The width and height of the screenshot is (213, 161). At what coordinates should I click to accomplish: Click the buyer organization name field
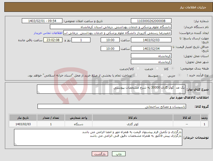[x=111, y=27]
